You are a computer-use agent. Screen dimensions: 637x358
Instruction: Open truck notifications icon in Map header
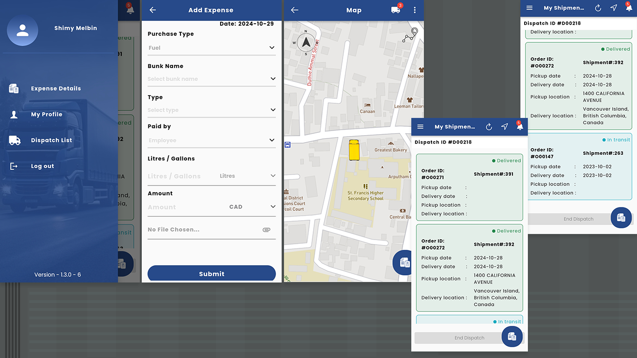tap(395, 10)
